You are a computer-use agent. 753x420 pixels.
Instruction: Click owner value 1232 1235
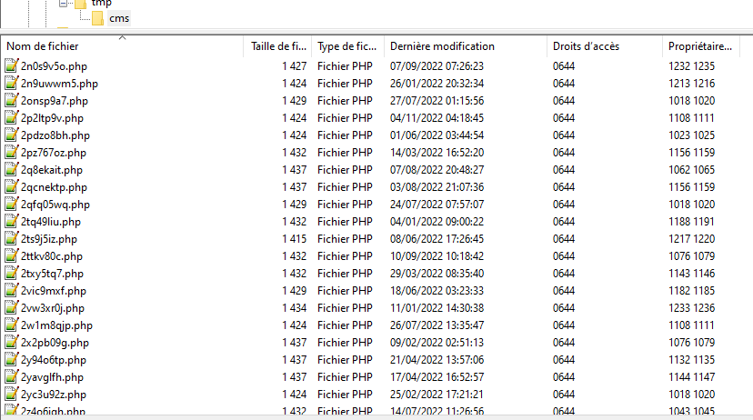tap(691, 65)
